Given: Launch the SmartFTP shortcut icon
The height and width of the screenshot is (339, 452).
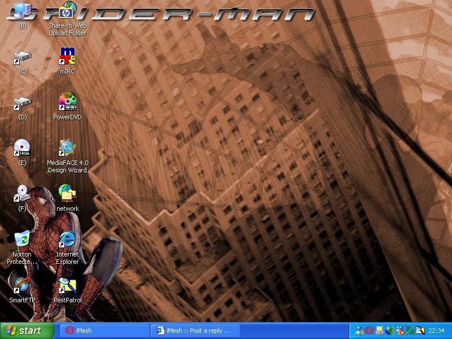Looking at the screenshot, I should pos(22,285).
